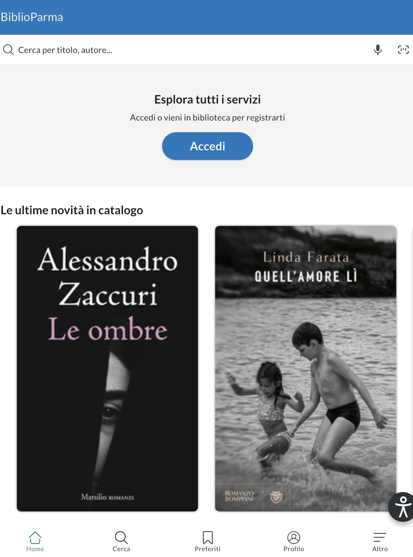Click the BiblioParma header title
This screenshot has height=557, width=413.
tap(32, 17)
